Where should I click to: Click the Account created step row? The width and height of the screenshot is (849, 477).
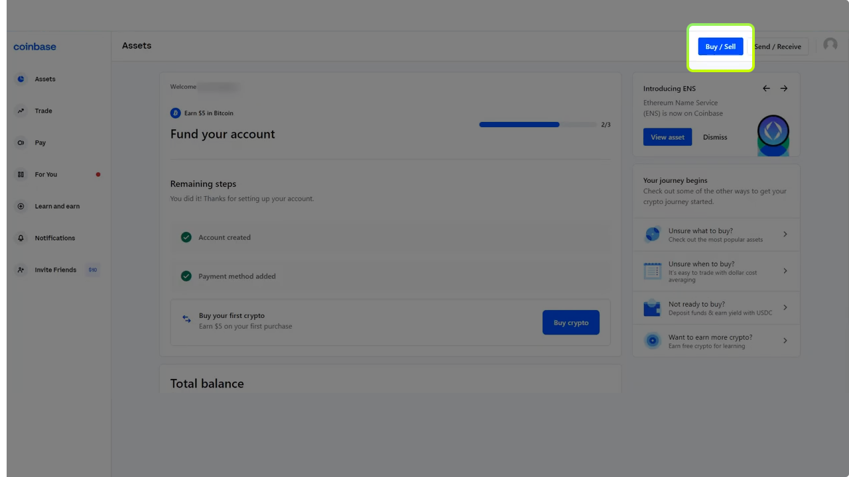click(391, 237)
